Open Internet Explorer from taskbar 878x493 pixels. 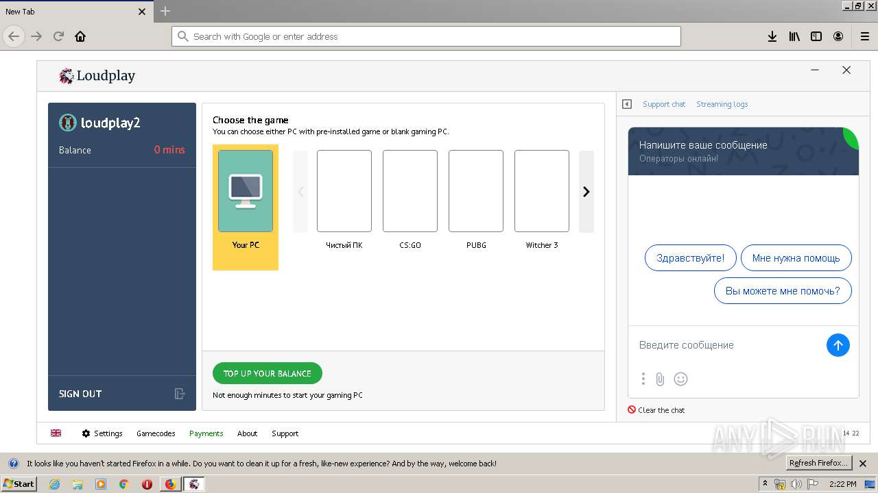tap(55, 484)
